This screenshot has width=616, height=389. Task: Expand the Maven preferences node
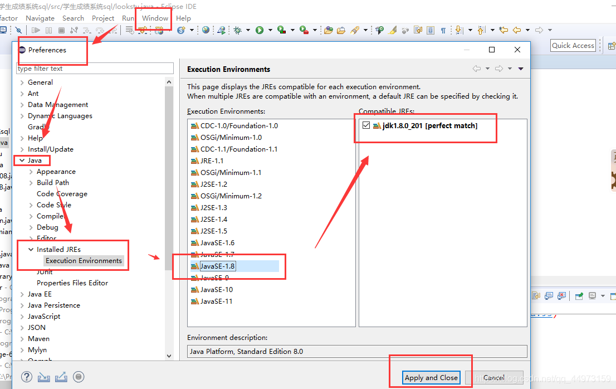point(22,339)
